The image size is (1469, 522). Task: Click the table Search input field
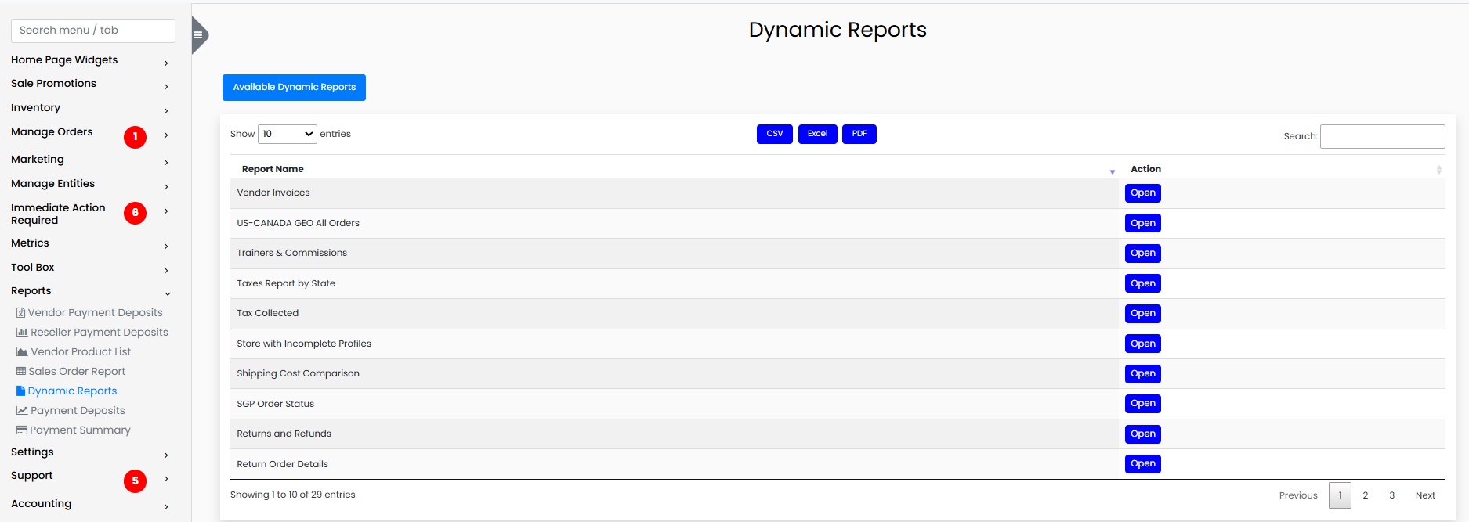pyautogui.click(x=1382, y=136)
